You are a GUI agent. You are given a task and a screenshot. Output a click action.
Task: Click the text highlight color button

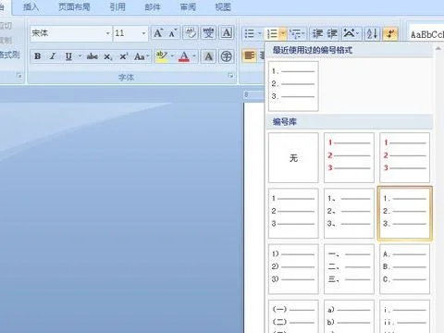pos(162,56)
